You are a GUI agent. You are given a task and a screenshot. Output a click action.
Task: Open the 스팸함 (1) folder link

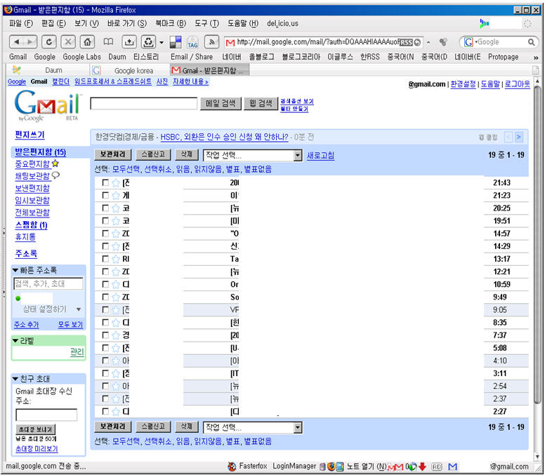click(x=32, y=225)
